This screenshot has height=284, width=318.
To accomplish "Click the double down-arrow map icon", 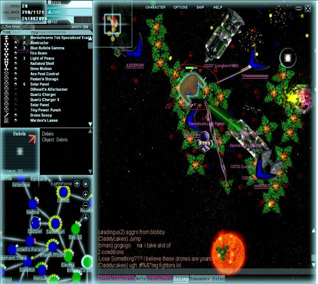I will coord(85,183).
